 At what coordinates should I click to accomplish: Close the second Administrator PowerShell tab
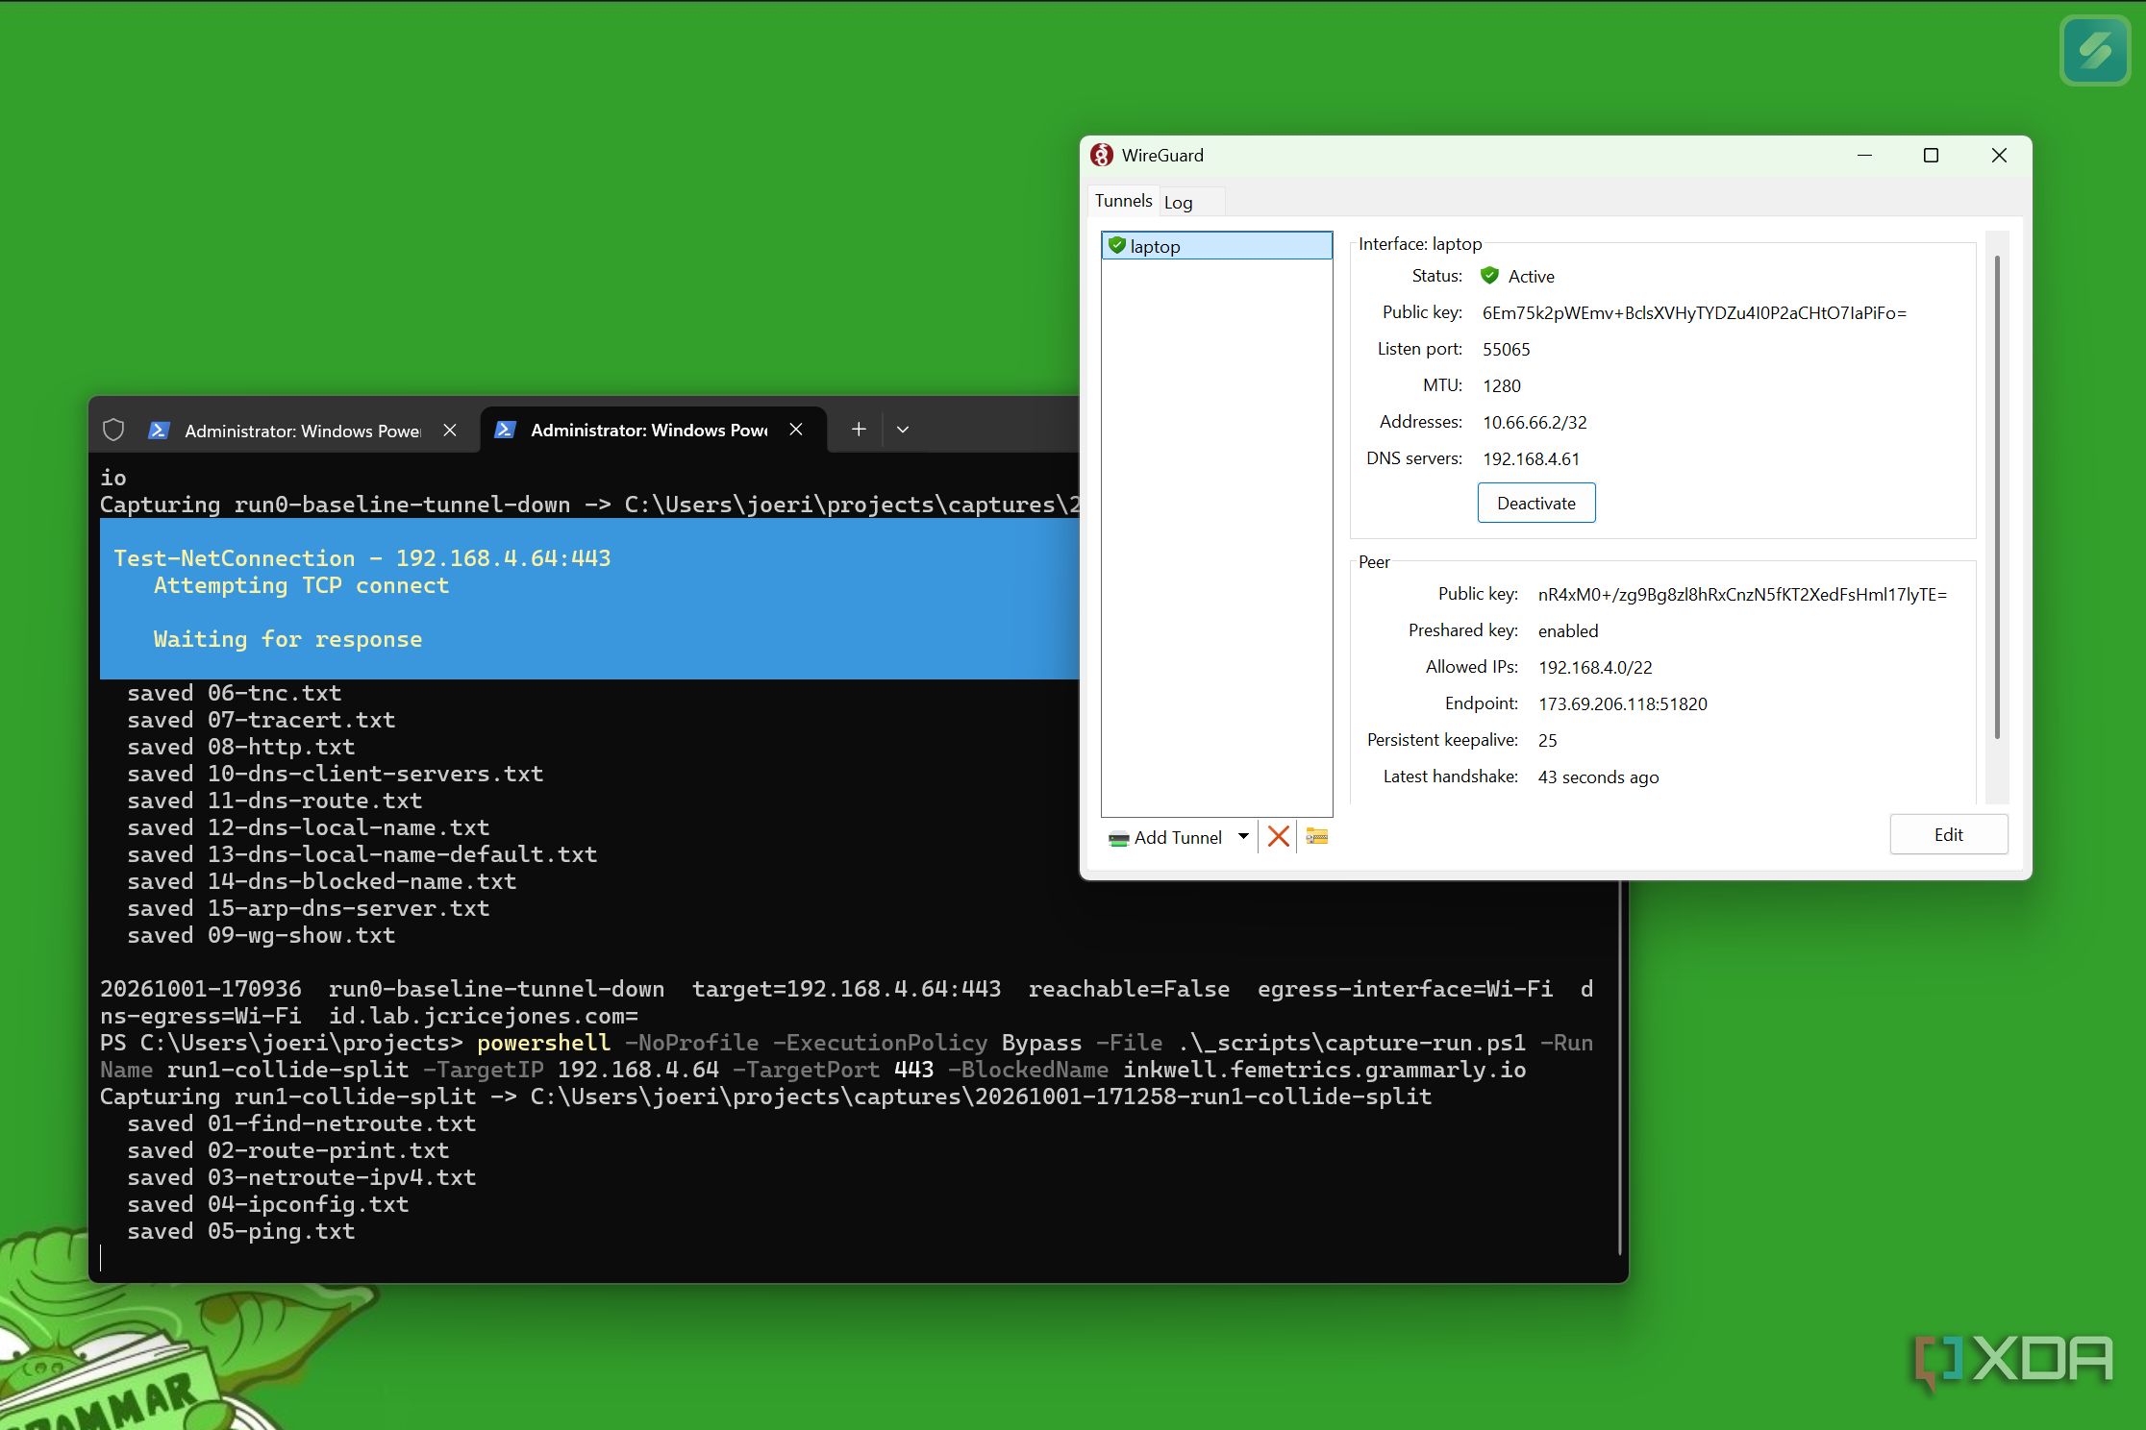[x=796, y=430]
